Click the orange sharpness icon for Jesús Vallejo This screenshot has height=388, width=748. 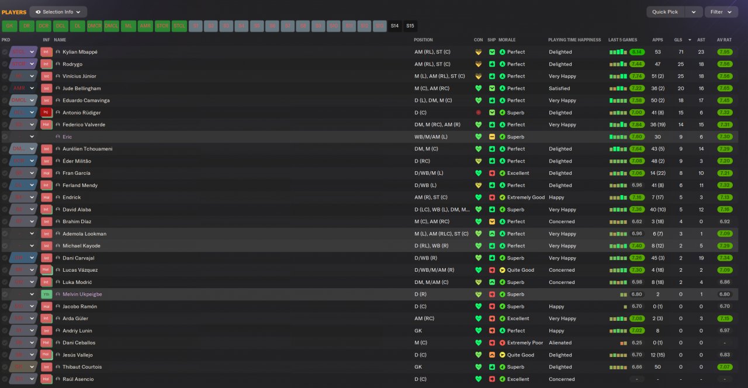tap(492, 355)
